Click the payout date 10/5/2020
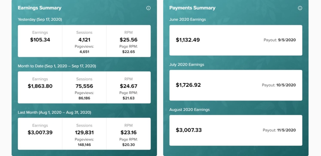 286,85
